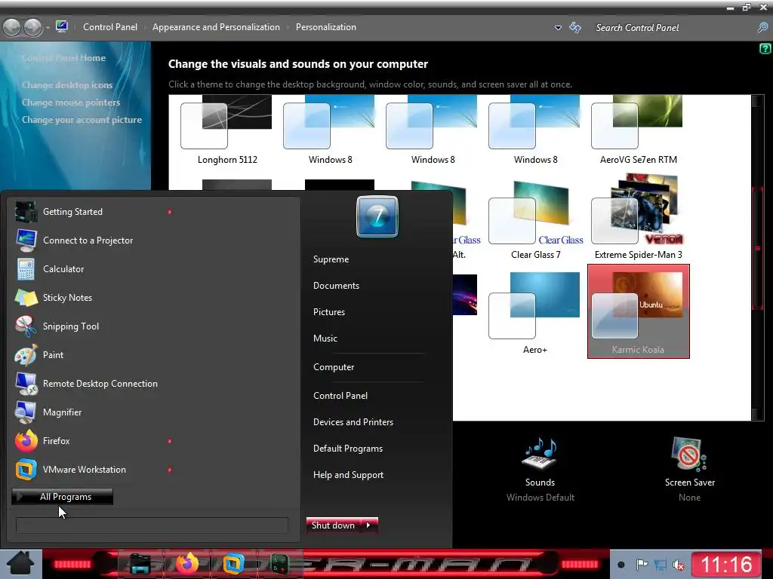Click the Help question mark icon

tap(765, 48)
